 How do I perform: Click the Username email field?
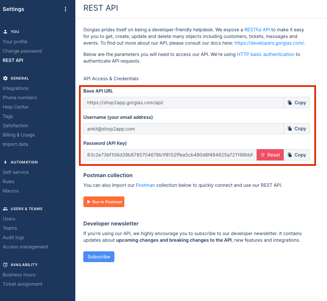coord(184,129)
